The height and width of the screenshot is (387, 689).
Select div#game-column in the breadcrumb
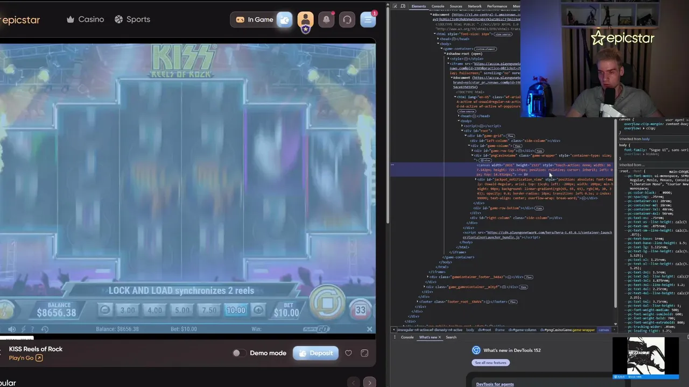pyautogui.click(x=522, y=329)
